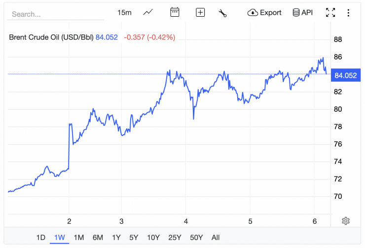
Task: Open the wrench chart tools icon
Action: 222,13
